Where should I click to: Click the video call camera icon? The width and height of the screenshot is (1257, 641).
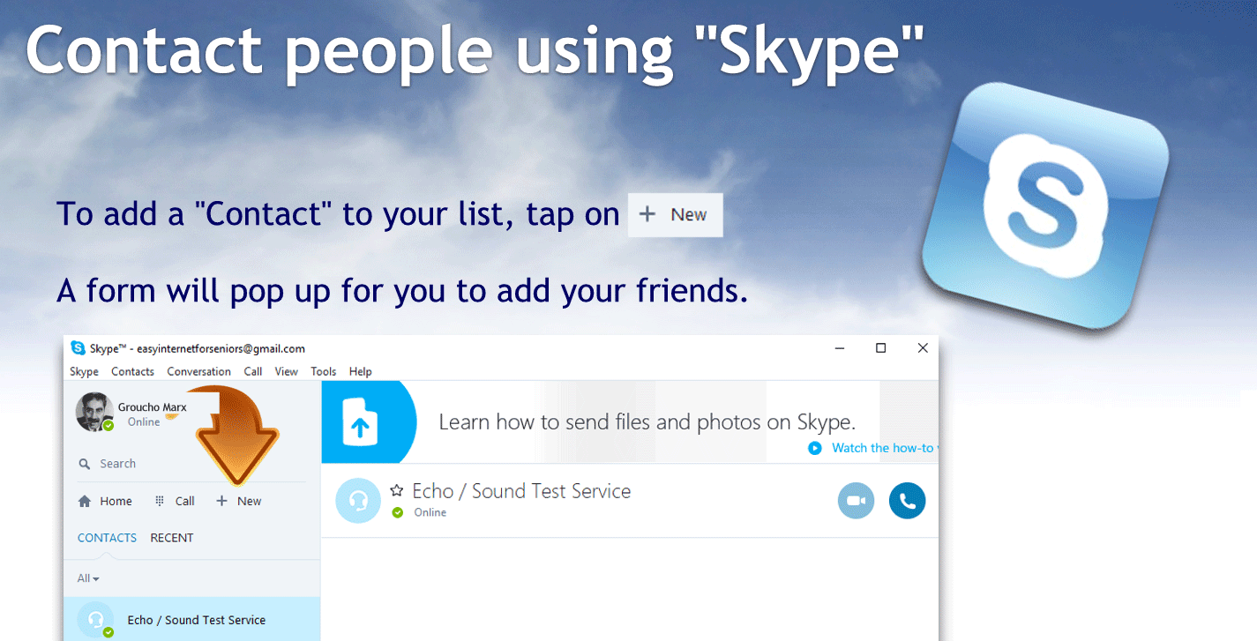tap(856, 501)
